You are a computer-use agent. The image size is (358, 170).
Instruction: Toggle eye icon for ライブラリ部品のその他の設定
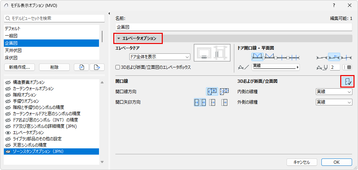(8, 139)
